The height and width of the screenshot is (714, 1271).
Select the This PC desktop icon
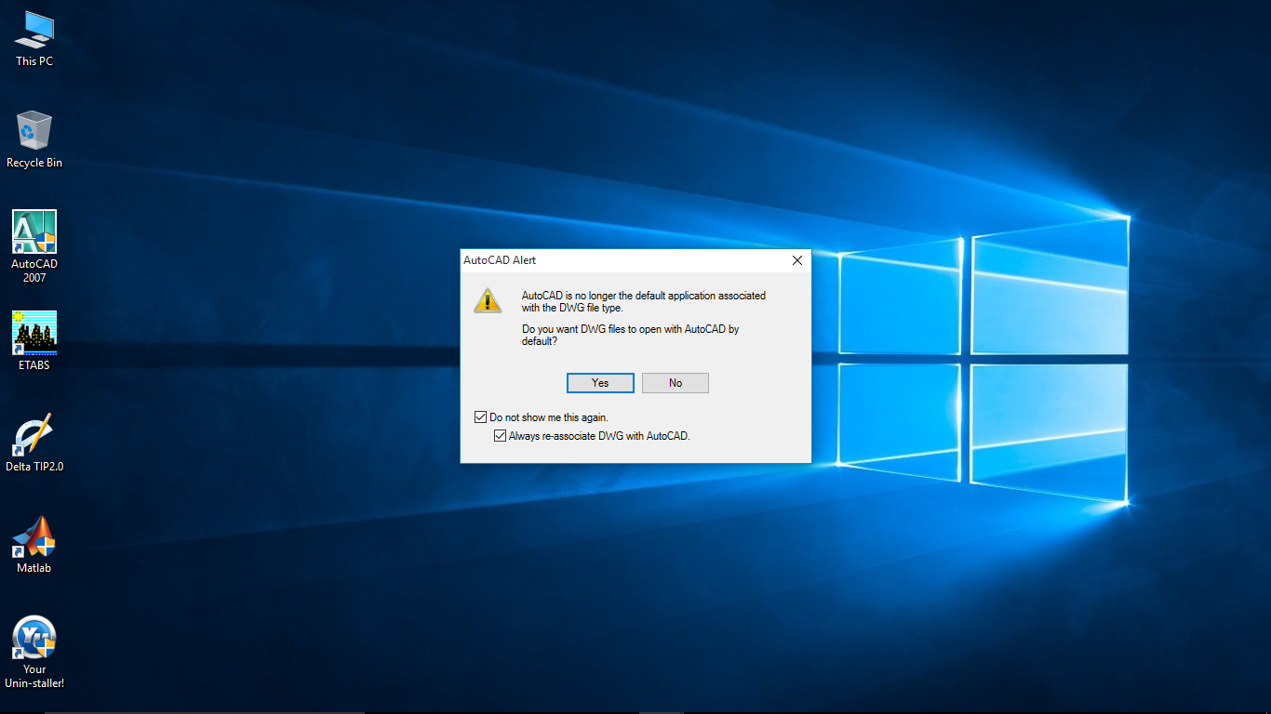(34, 30)
